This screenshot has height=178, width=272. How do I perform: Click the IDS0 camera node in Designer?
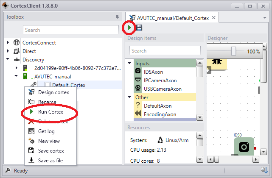[x=244, y=147]
